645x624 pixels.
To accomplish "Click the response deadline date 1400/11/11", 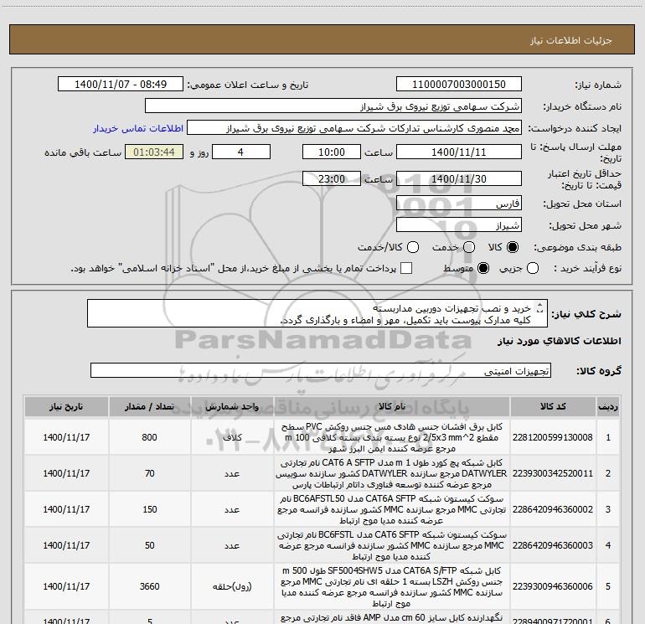I will coord(459,152).
